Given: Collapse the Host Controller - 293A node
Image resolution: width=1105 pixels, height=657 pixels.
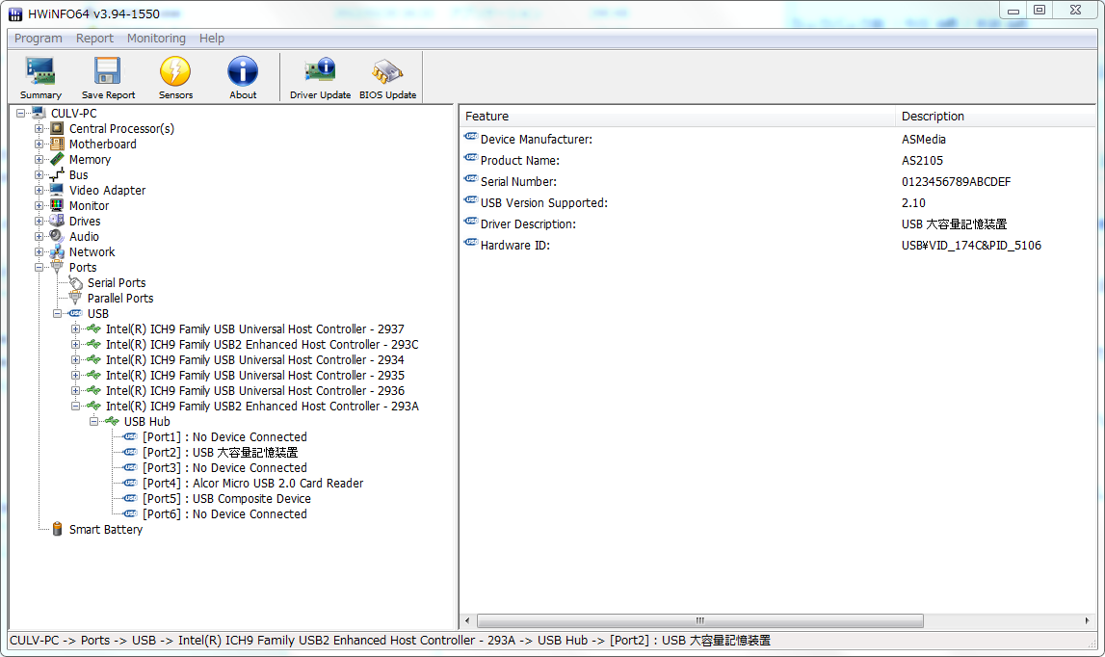Looking at the screenshot, I should (75, 406).
